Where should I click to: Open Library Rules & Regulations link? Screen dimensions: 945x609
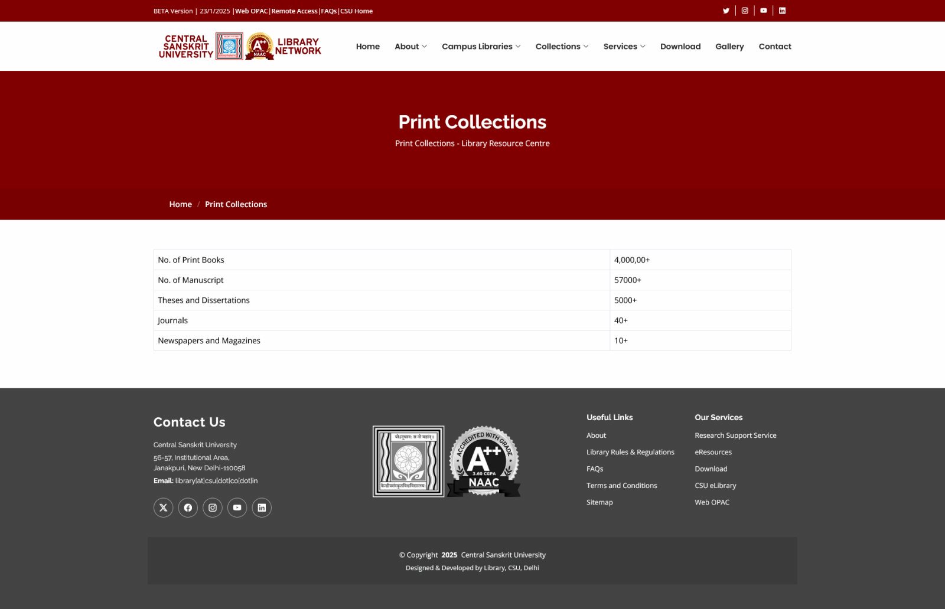click(x=630, y=452)
